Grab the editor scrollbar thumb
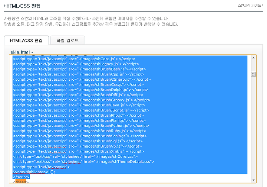This screenshot has height=187, width=267. (x=253, y=74)
